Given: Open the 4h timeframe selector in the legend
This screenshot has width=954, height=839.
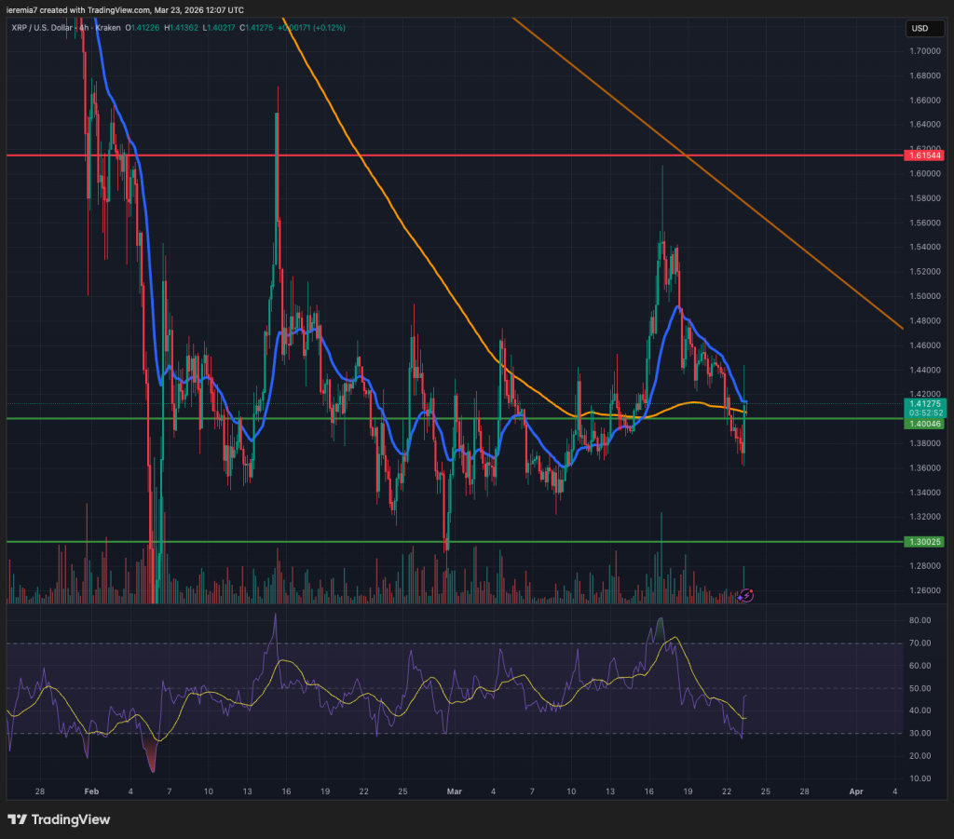Looking at the screenshot, I should point(82,28).
